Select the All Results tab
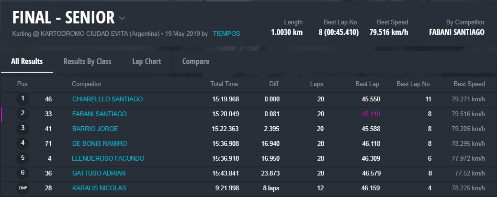497x197 pixels. coord(27,62)
